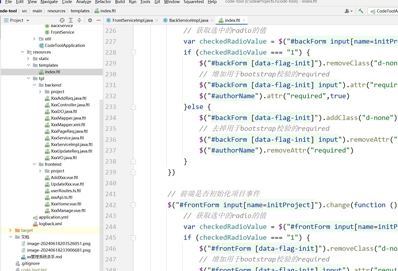
Task: Collapse the templates folder
Action: tap(28, 65)
